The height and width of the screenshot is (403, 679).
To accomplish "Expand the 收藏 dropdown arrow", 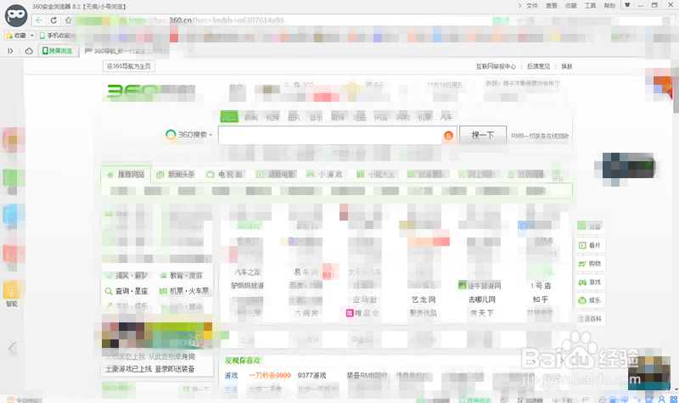I will pyautogui.click(x=31, y=36).
